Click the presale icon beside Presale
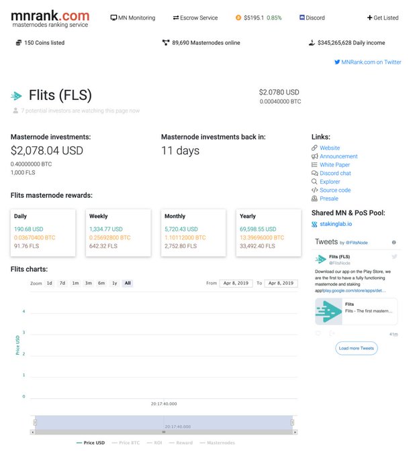419x456 pixels. point(314,198)
